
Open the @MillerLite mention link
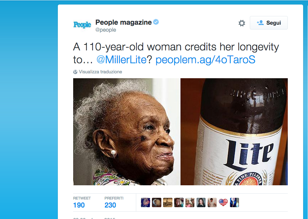pyautogui.click(x=121, y=59)
